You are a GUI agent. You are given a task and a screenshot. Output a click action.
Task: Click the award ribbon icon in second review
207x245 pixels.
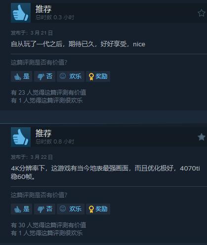pyautogui.click(x=91, y=210)
